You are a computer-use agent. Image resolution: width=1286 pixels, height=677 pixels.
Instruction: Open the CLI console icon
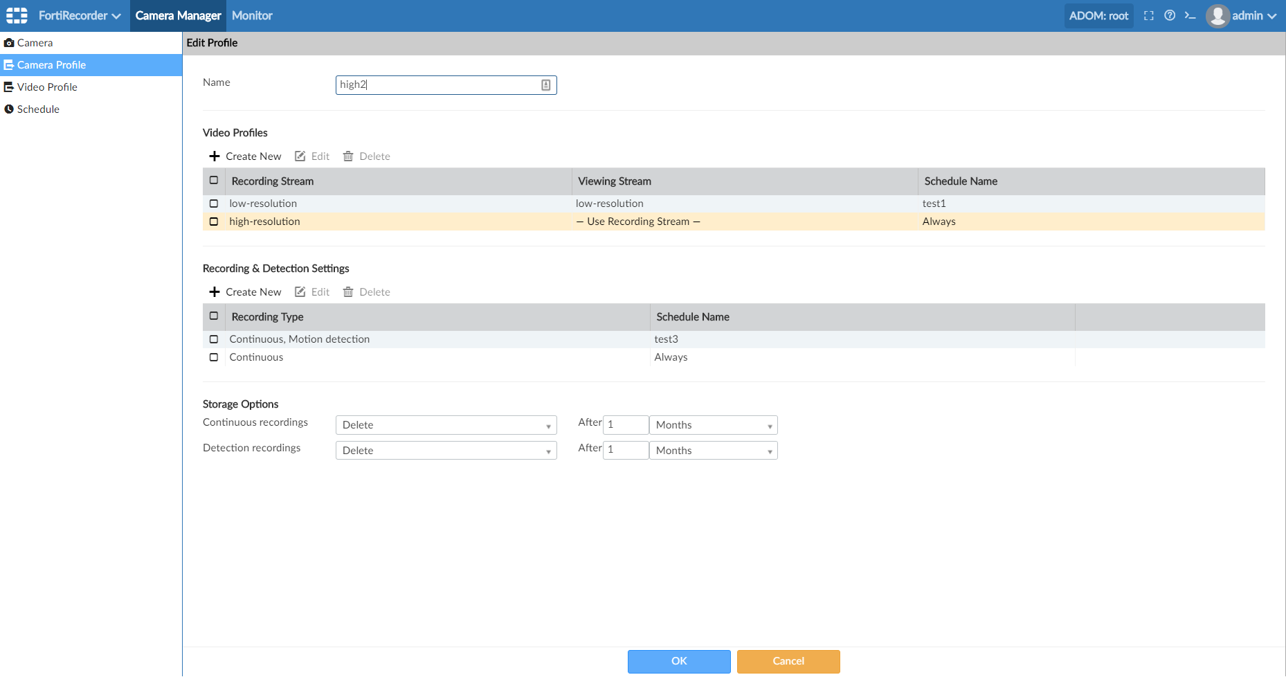(x=1190, y=15)
